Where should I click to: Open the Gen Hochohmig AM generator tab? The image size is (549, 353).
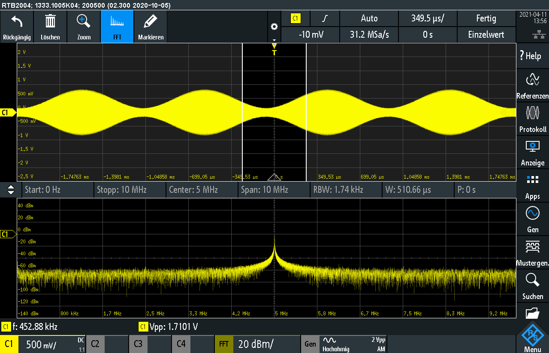coord(344,344)
